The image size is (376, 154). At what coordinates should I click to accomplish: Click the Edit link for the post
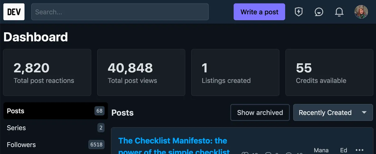(x=343, y=150)
